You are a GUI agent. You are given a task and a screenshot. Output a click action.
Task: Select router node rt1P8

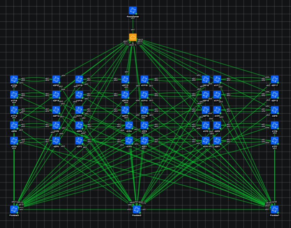[275, 125]
